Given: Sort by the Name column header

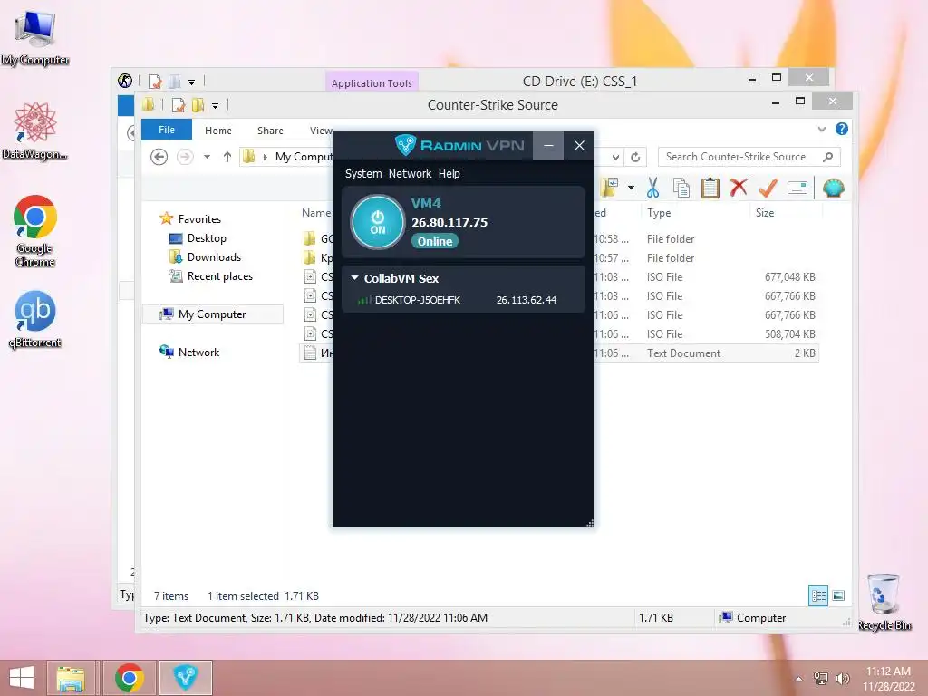Looking at the screenshot, I should [x=316, y=212].
